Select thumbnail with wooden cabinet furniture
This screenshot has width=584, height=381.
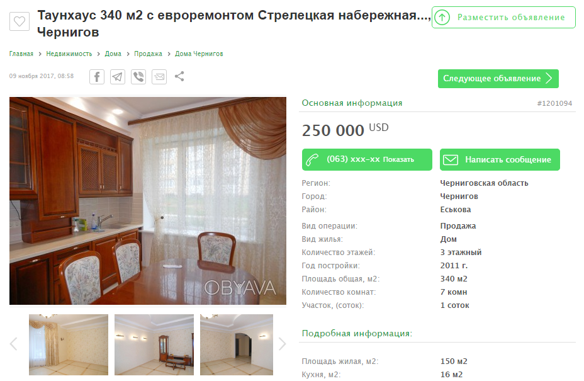[154, 344]
